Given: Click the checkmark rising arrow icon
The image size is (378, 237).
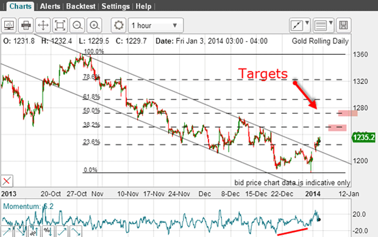Looking at the screenshot, I should (62, 232).
